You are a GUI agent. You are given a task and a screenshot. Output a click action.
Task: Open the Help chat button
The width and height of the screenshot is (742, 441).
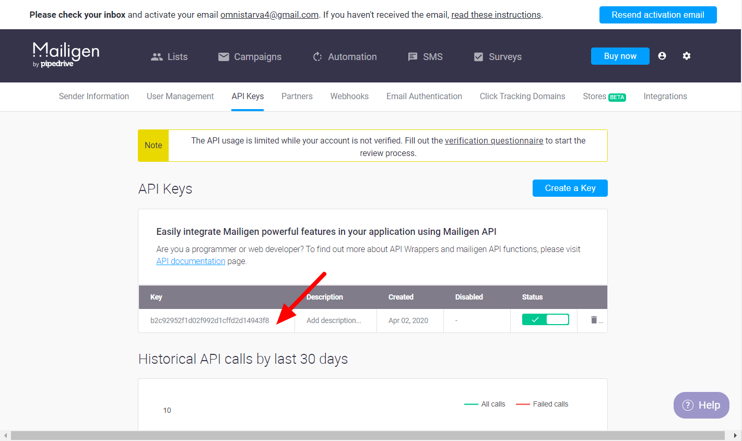point(701,405)
